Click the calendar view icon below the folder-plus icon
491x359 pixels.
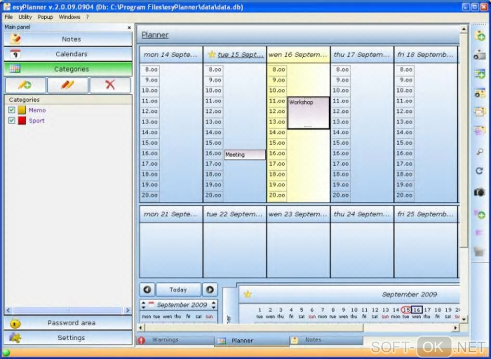click(479, 55)
